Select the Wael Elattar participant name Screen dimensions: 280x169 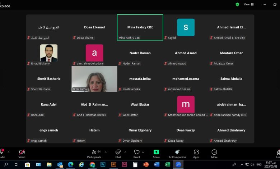[x=140, y=104]
